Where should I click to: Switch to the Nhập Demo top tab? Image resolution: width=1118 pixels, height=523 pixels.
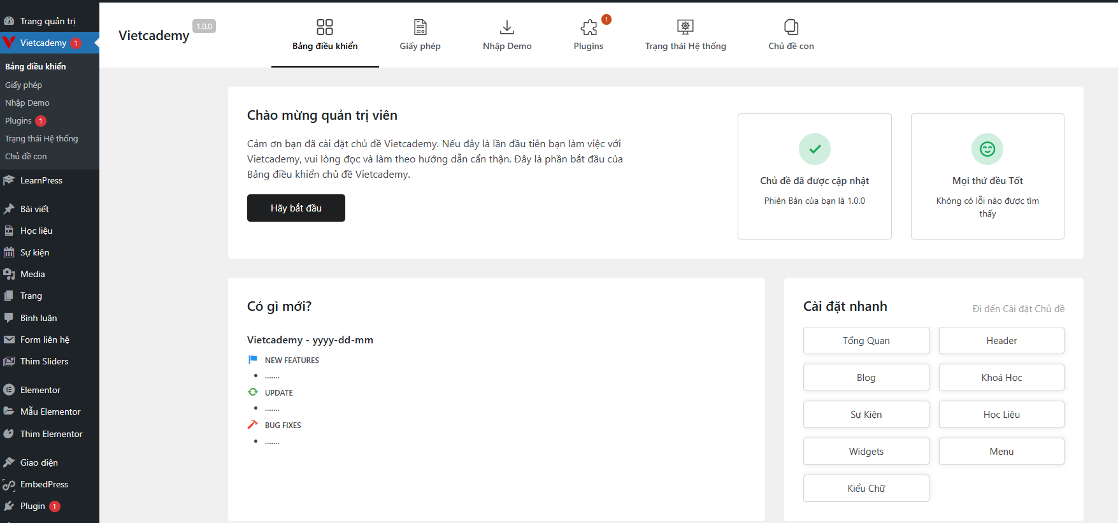click(x=507, y=35)
